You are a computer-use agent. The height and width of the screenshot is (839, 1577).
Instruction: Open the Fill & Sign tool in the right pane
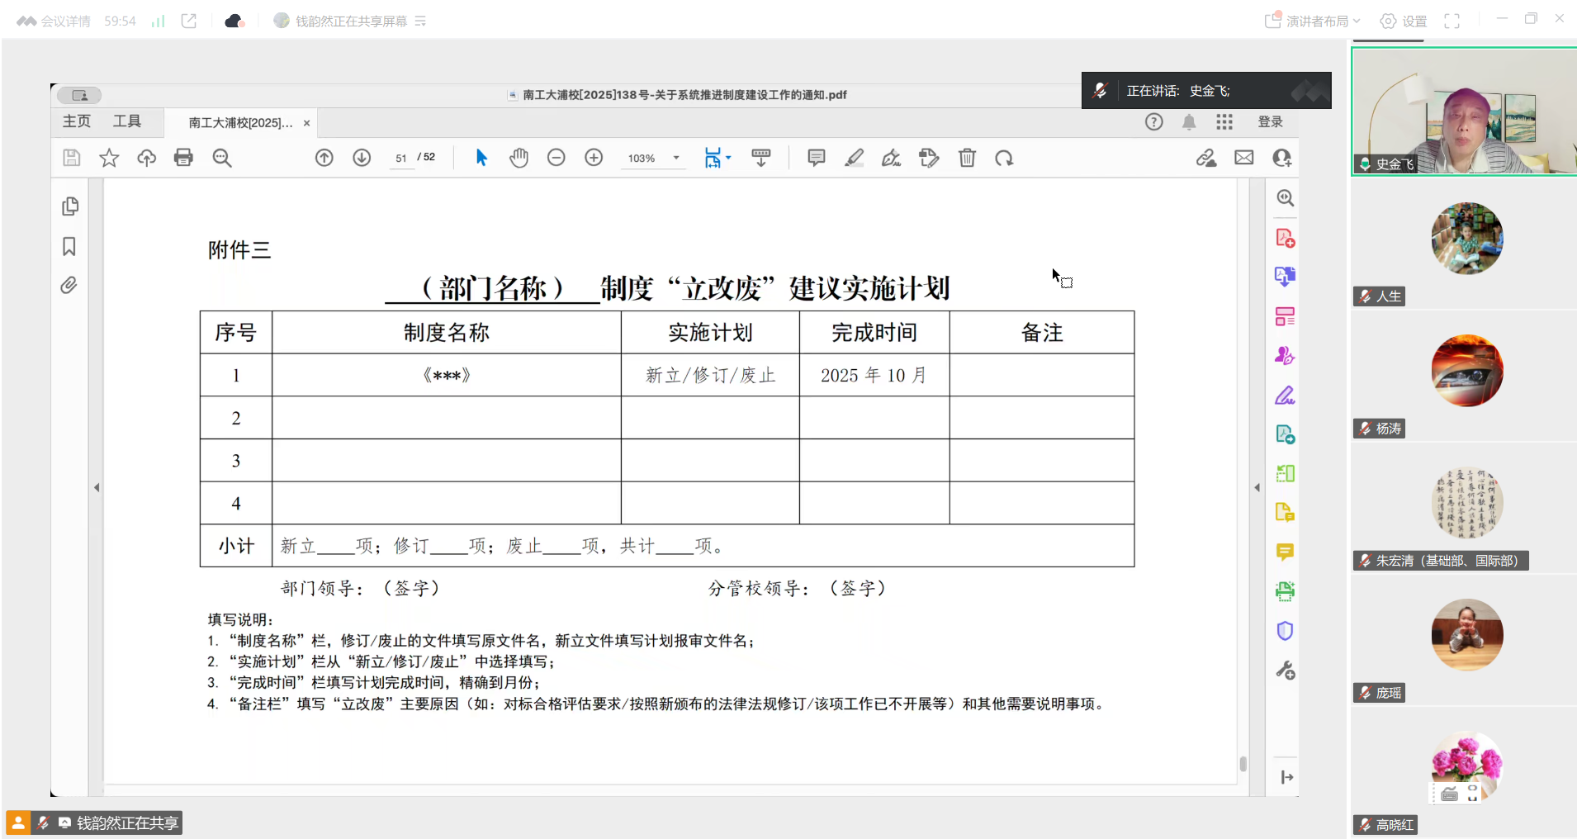tap(1285, 396)
